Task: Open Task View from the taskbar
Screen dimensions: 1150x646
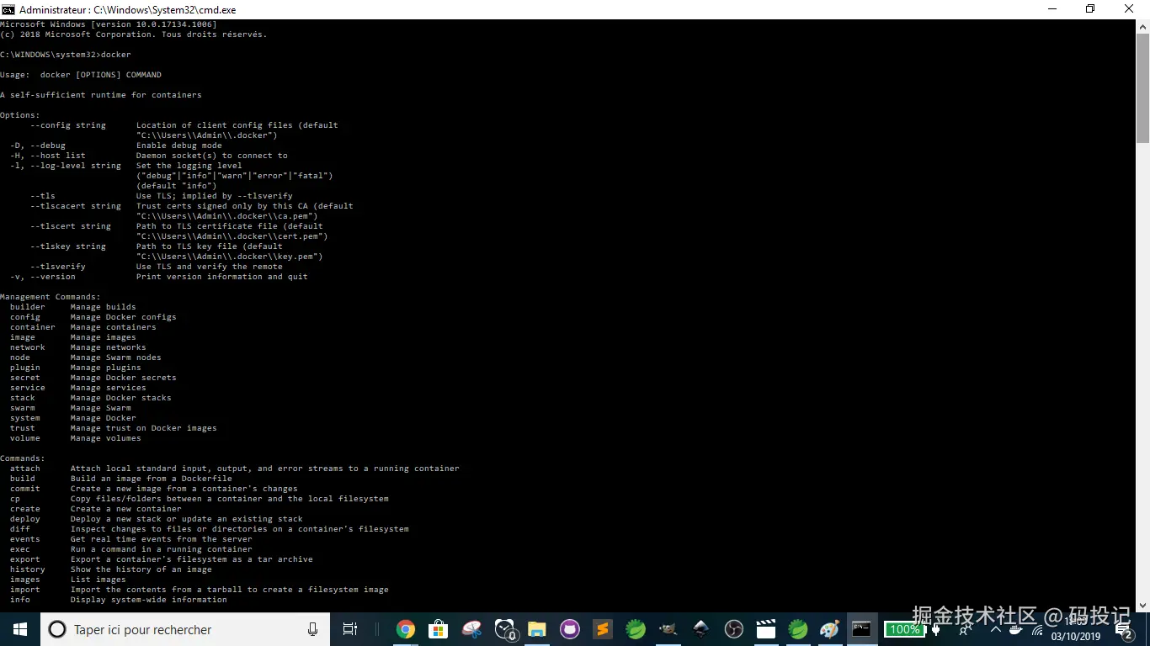Action: (350, 629)
